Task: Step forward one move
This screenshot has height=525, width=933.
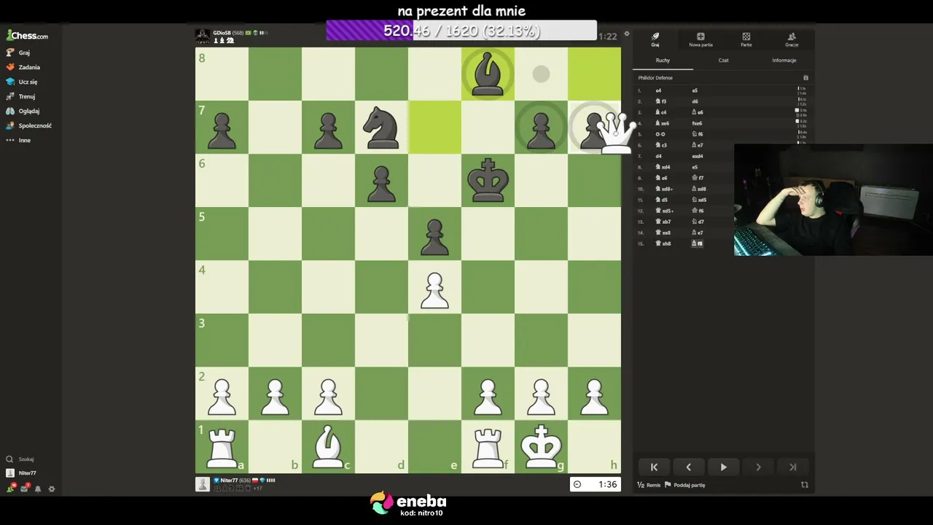Action: pos(758,467)
